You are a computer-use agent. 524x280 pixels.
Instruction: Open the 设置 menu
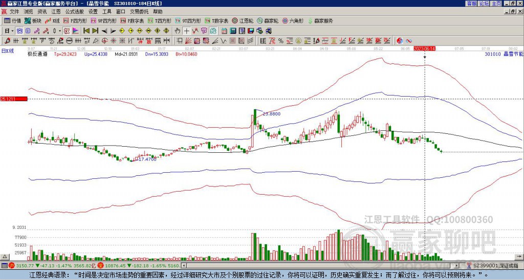[x=93, y=12]
